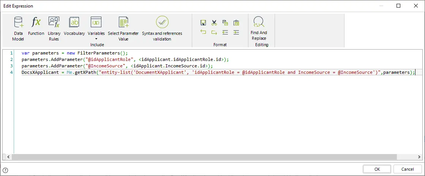Open the Vocabulary tool
This screenshot has width=425, height=176.
[x=74, y=26]
